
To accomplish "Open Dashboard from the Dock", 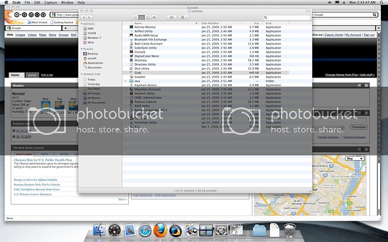I will (115, 230).
